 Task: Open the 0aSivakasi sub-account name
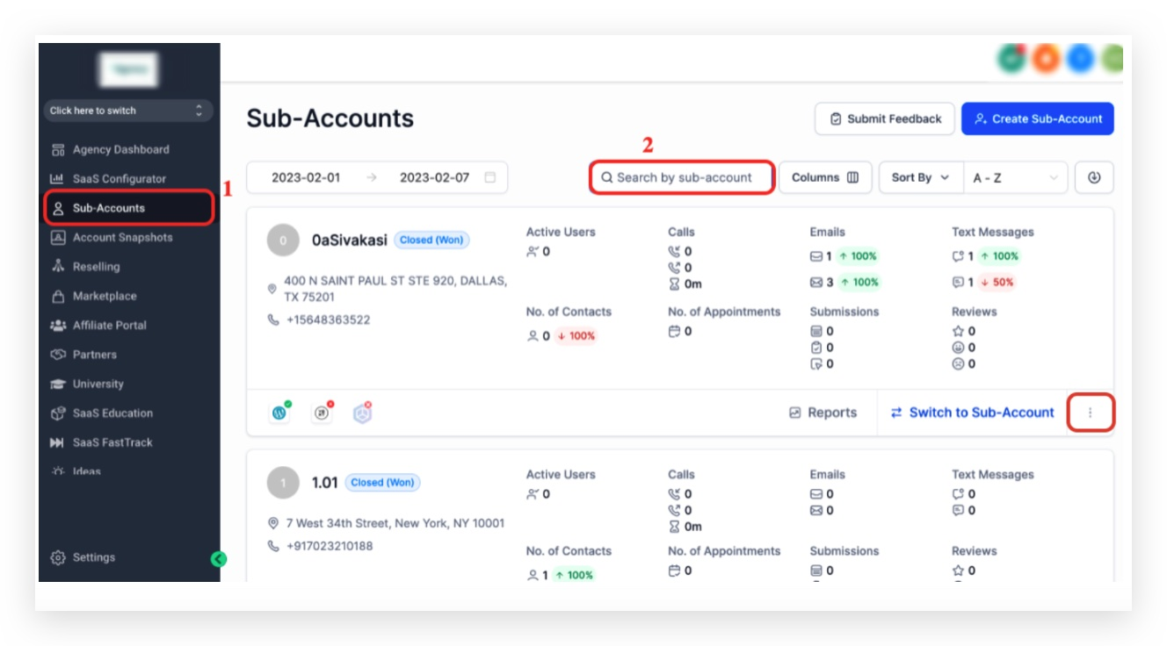350,240
